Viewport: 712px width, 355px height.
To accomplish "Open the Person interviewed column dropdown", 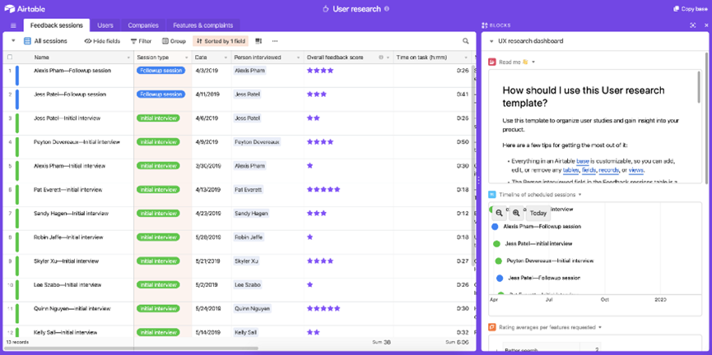I will pos(298,58).
